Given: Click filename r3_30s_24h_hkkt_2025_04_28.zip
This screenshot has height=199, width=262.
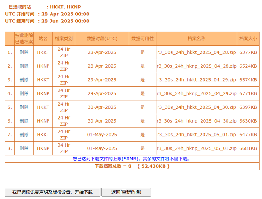Looking at the screenshot, I should point(196,52).
